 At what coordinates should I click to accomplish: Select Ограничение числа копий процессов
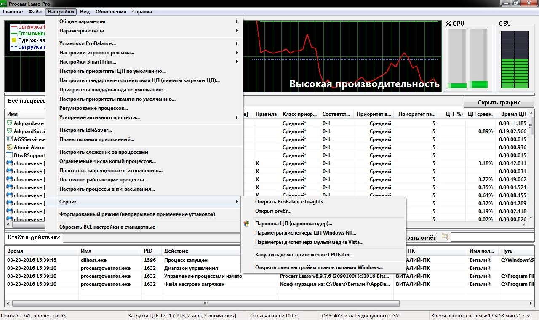[144, 161]
